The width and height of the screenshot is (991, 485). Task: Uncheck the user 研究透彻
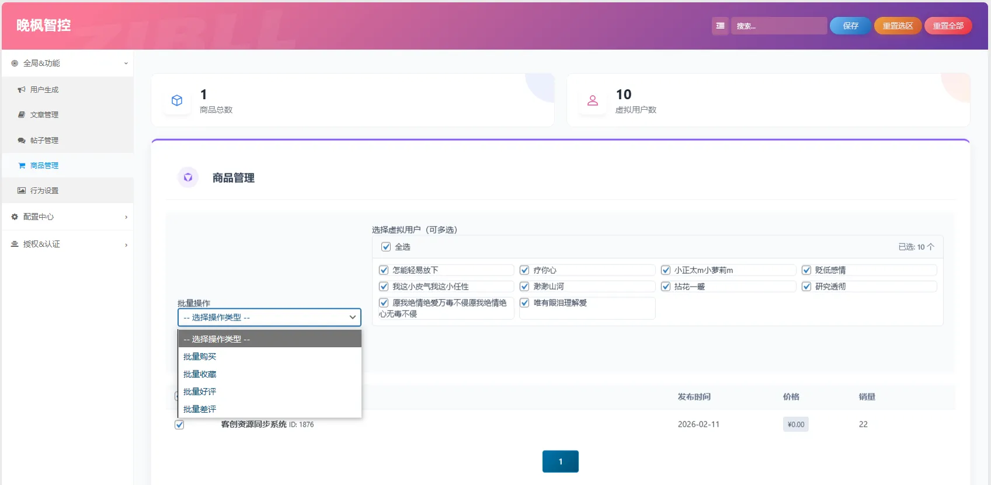[806, 287]
